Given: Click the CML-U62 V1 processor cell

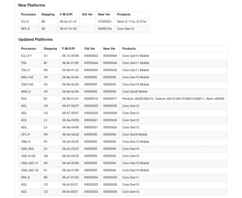Looking at the screenshot, I should pos(30,163).
